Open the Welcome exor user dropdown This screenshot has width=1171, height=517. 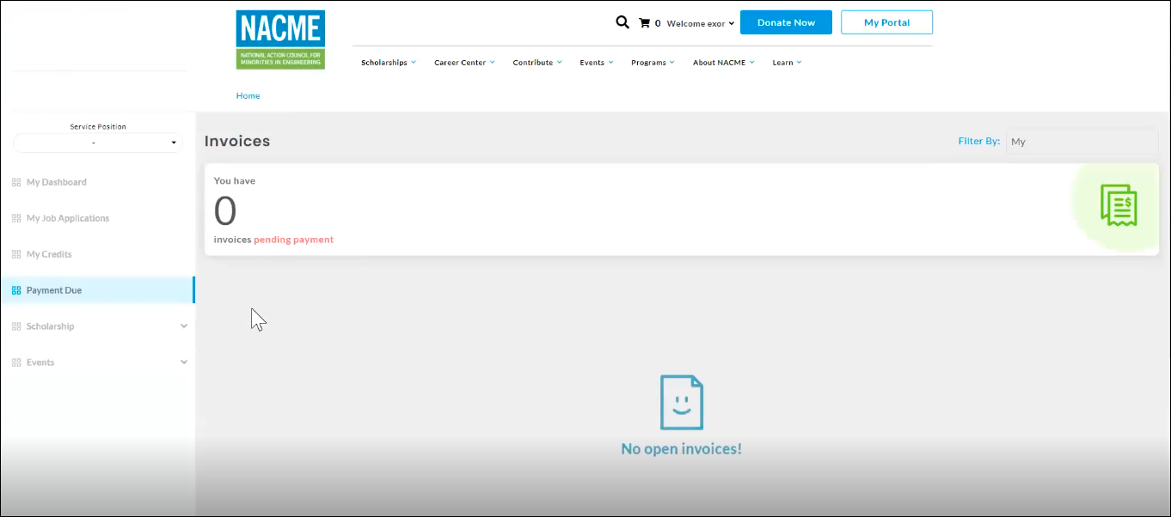pyautogui.click(x=701, y=23)
